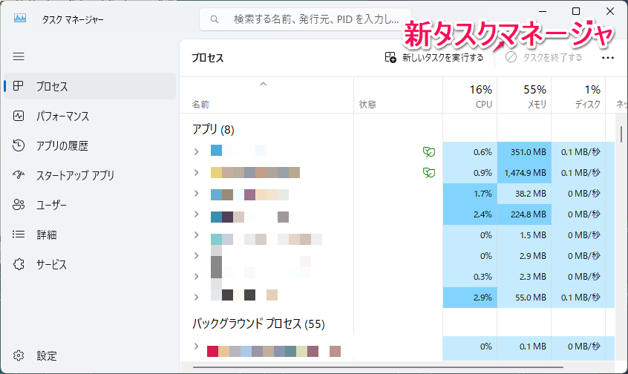Click the search magnifier icon
This screenshot has height=374, width=628.
click(x=215, y=19)
